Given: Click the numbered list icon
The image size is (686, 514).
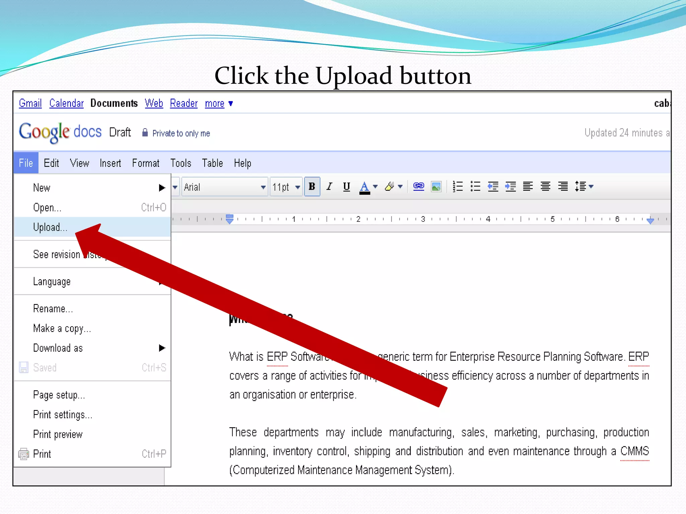Looking at the screenshot, I should [458, 186].
